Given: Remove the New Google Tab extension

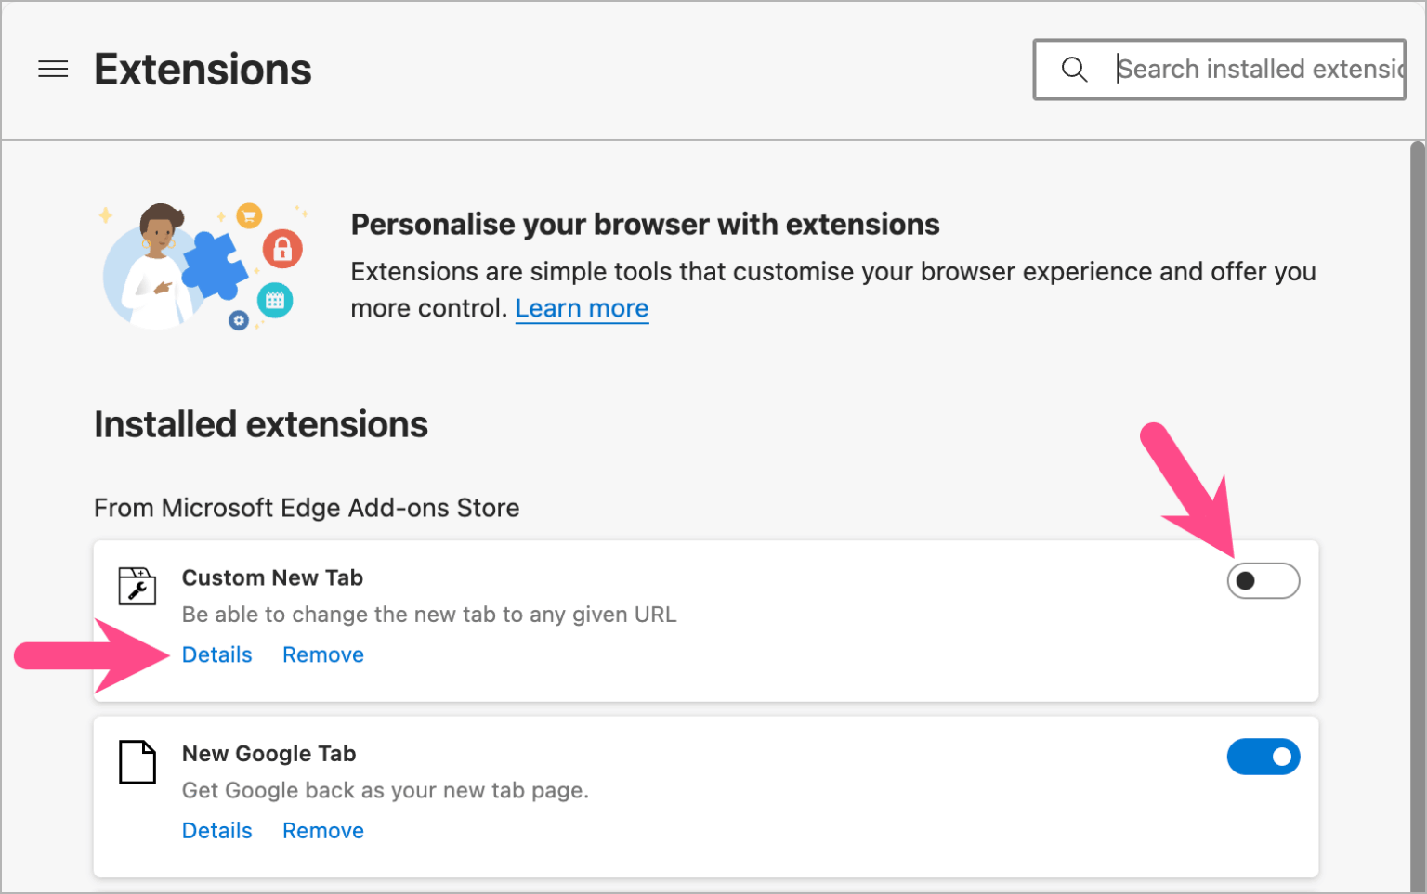Looking at the screenshot, I should (x=322, y=831).
